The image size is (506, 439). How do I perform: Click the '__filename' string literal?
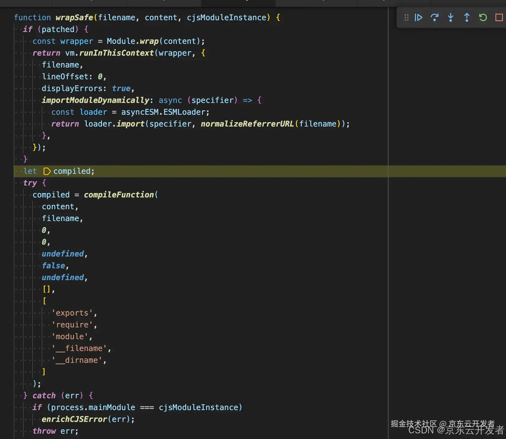pos(79,349)
